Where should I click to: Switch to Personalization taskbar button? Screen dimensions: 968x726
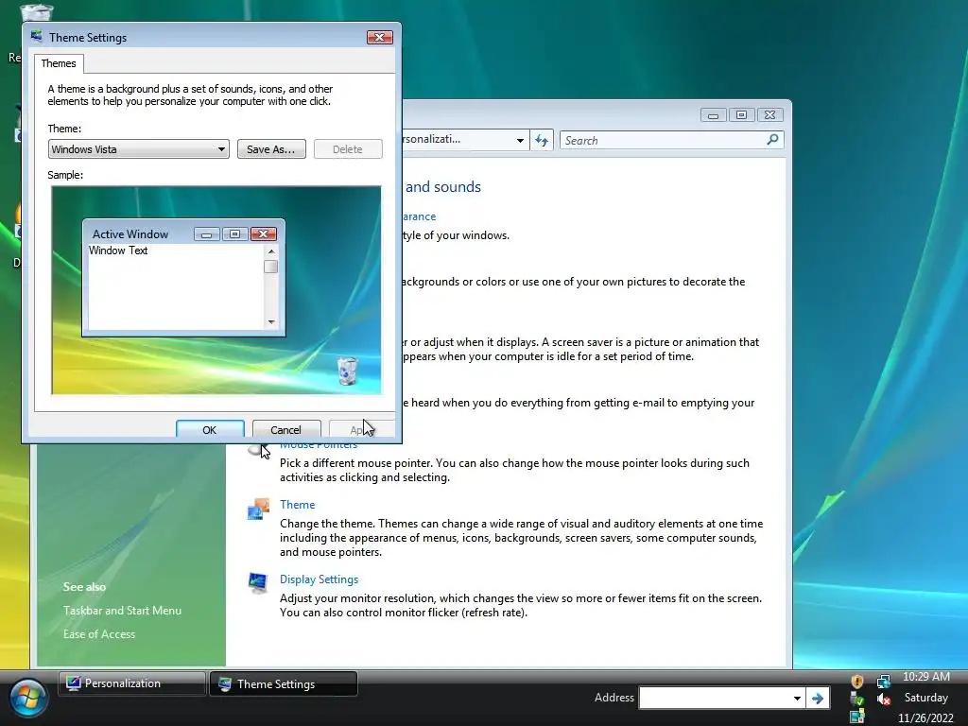[x=131, y=683]
